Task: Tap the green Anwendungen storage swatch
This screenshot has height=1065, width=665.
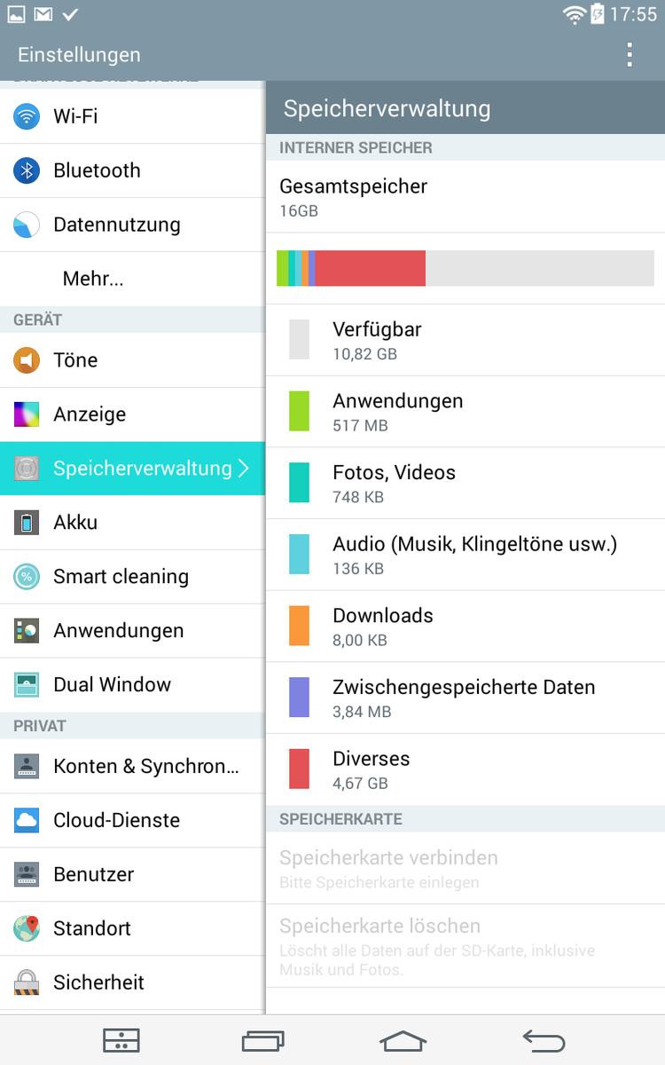Action: point(299,411)
